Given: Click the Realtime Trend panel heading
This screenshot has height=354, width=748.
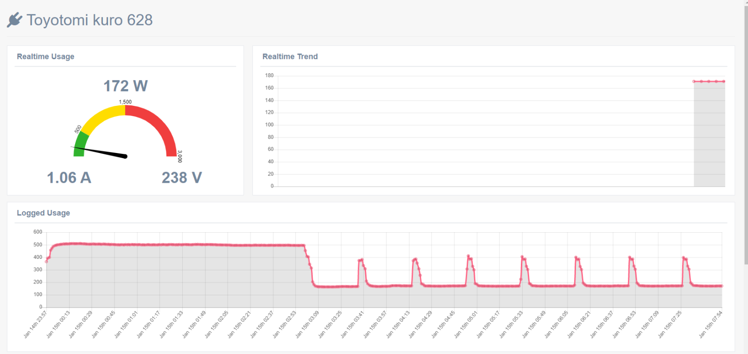Looking at the screenshot, I should 290,56.
